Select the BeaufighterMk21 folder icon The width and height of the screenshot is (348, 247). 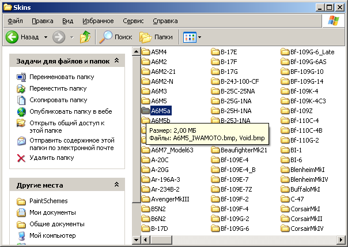tap(215, 150)
